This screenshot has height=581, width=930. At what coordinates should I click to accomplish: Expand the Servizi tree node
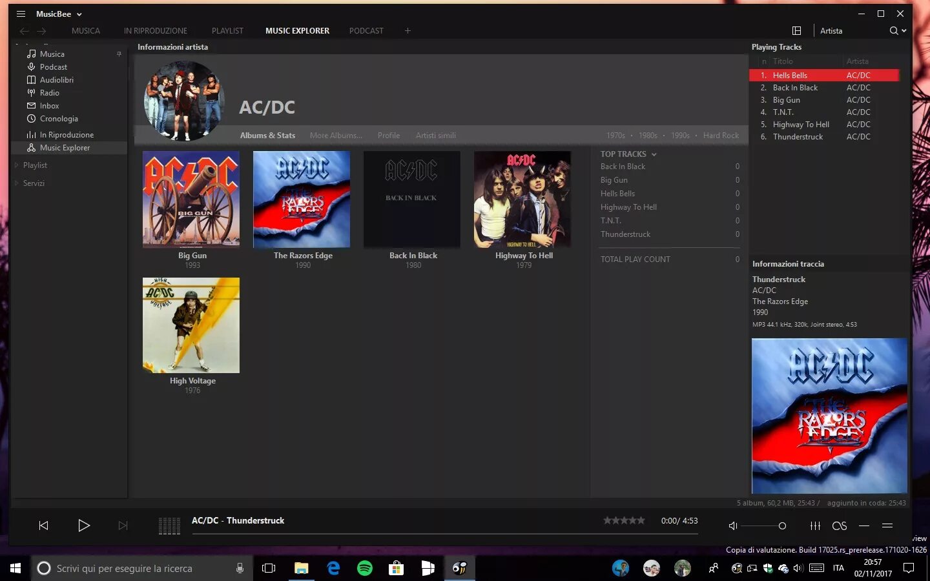pyautogui.click(x=17, y=183)
